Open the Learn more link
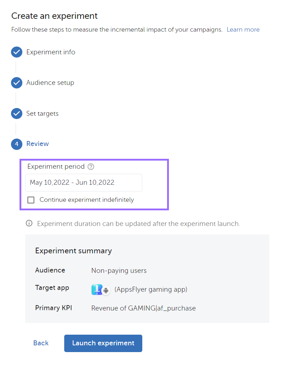This screenshot has width=281, height=367. [243, 29]
